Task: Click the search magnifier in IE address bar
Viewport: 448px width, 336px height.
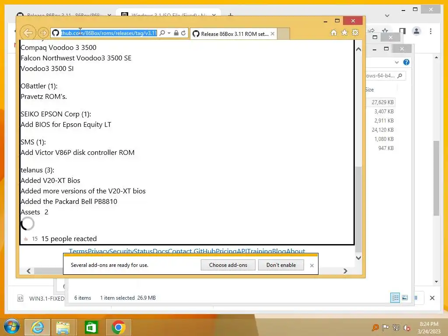Action: point(162,33)
